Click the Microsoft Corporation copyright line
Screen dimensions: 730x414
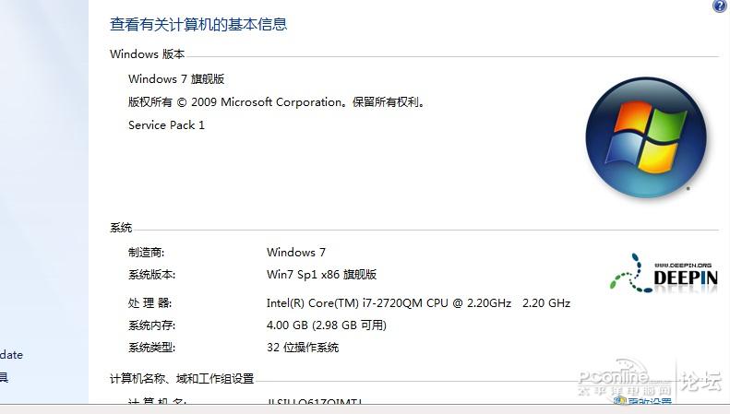tap(277, 101)
